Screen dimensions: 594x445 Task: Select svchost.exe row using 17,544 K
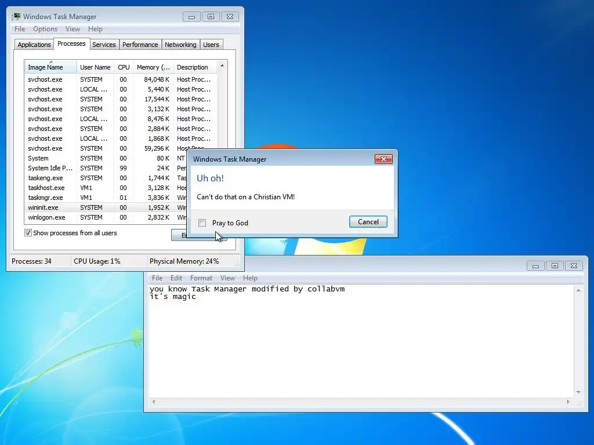121,99
